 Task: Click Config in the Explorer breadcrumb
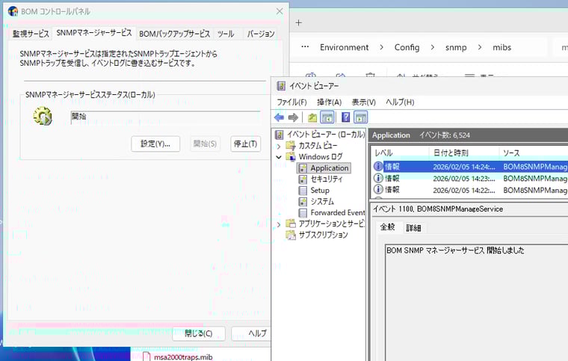coord(407,47)
